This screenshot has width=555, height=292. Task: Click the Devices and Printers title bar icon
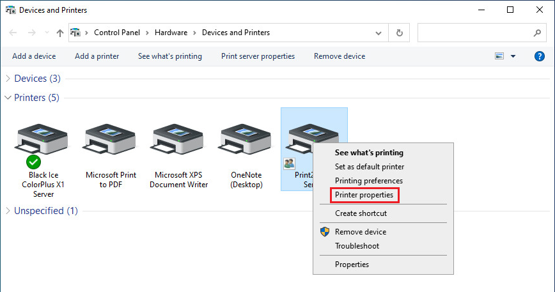pos(11,10)
